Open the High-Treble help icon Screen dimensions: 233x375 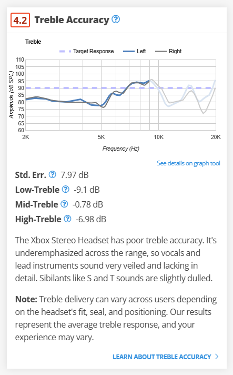pos(67,219)
